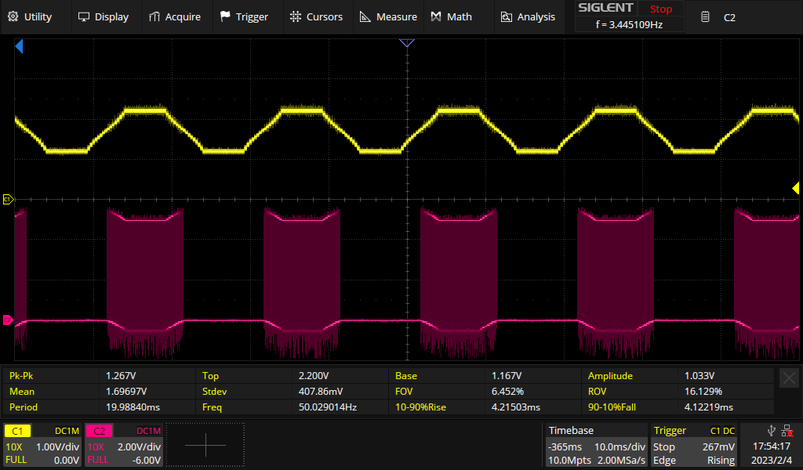Click the Amplitude value 1.033V
803x470 pixels.
[x=699, y=375]
